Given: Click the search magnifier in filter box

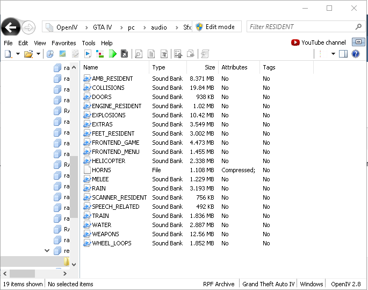Looking at the screenshot, I should (x=358, y=27).
